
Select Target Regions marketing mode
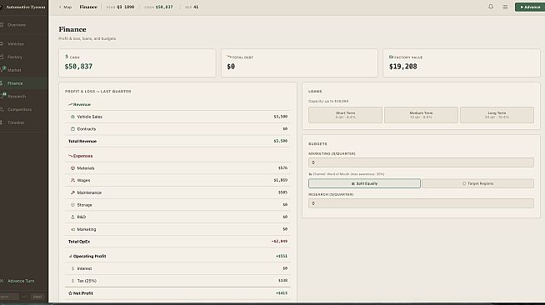tap(478, 183)
